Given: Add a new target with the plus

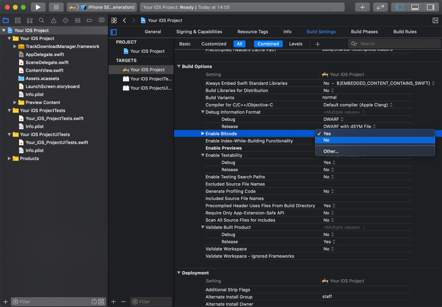Looking at the screenshot, I should pyautogui.click(x=114, y=302).
